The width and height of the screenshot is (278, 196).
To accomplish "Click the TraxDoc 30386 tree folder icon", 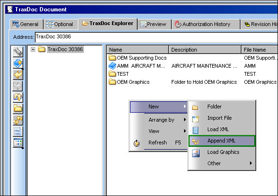I will pyautogui.click(x=42, y=49).
